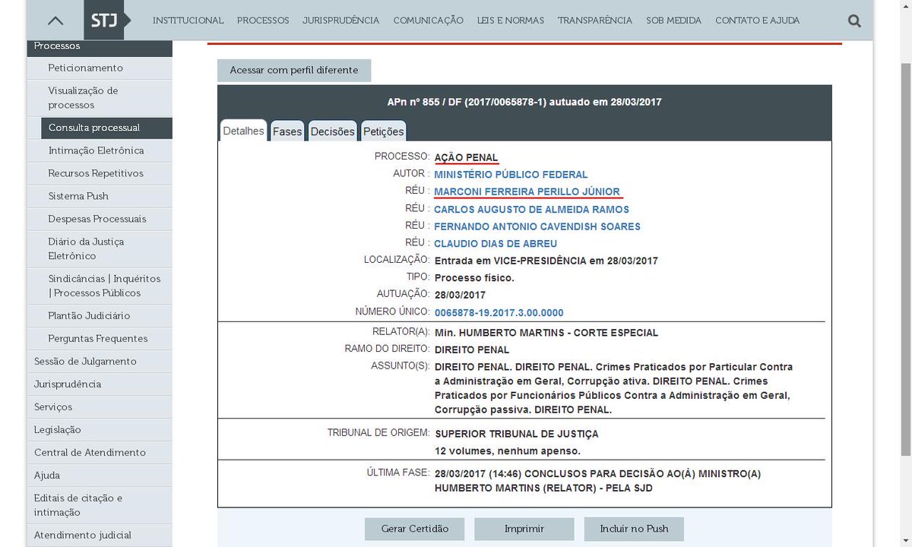
Task: Switch to the Detalhes tab
Action: [243, 131]
